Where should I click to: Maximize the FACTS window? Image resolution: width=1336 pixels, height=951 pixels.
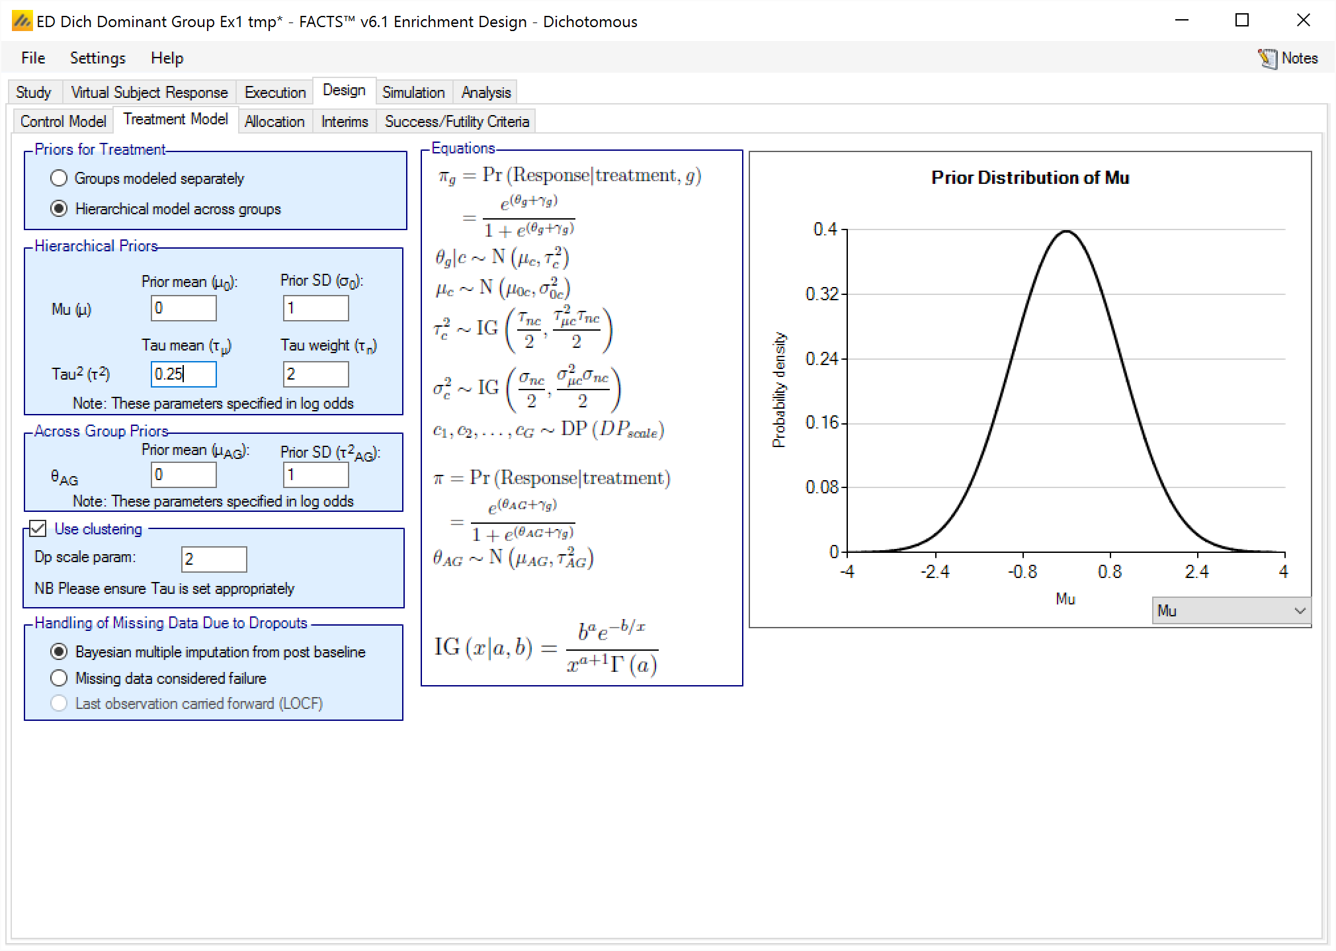1242,21
